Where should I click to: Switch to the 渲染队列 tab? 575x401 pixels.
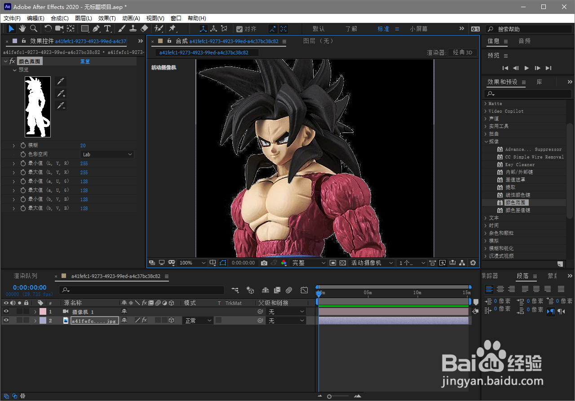point(26,276)
